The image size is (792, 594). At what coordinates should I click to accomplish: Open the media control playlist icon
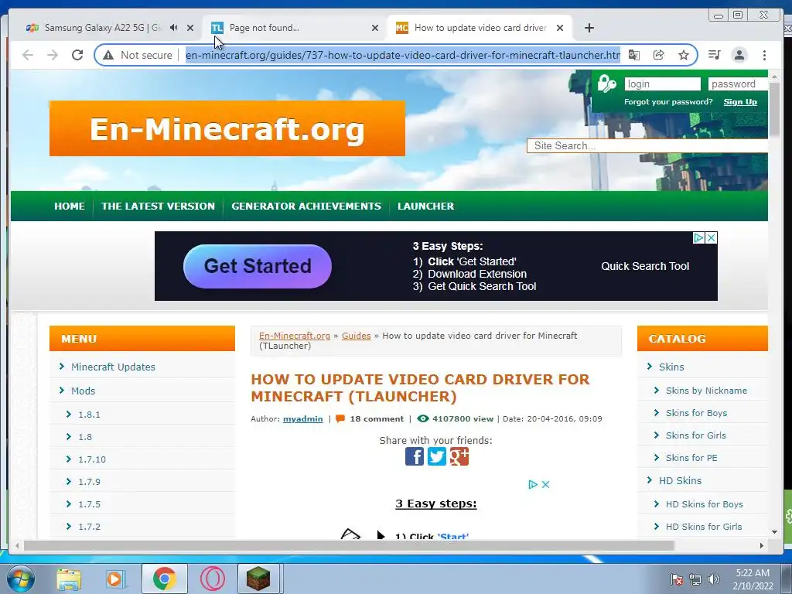point(714,55)
